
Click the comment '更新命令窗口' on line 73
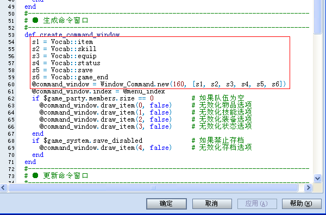(66, 176)
